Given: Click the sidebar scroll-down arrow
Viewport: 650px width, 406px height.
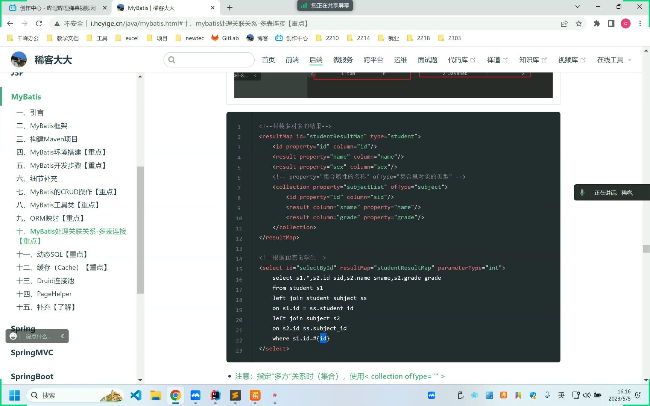Looking at the screenshot, I should pyautogui.click(x=140, y=380).
